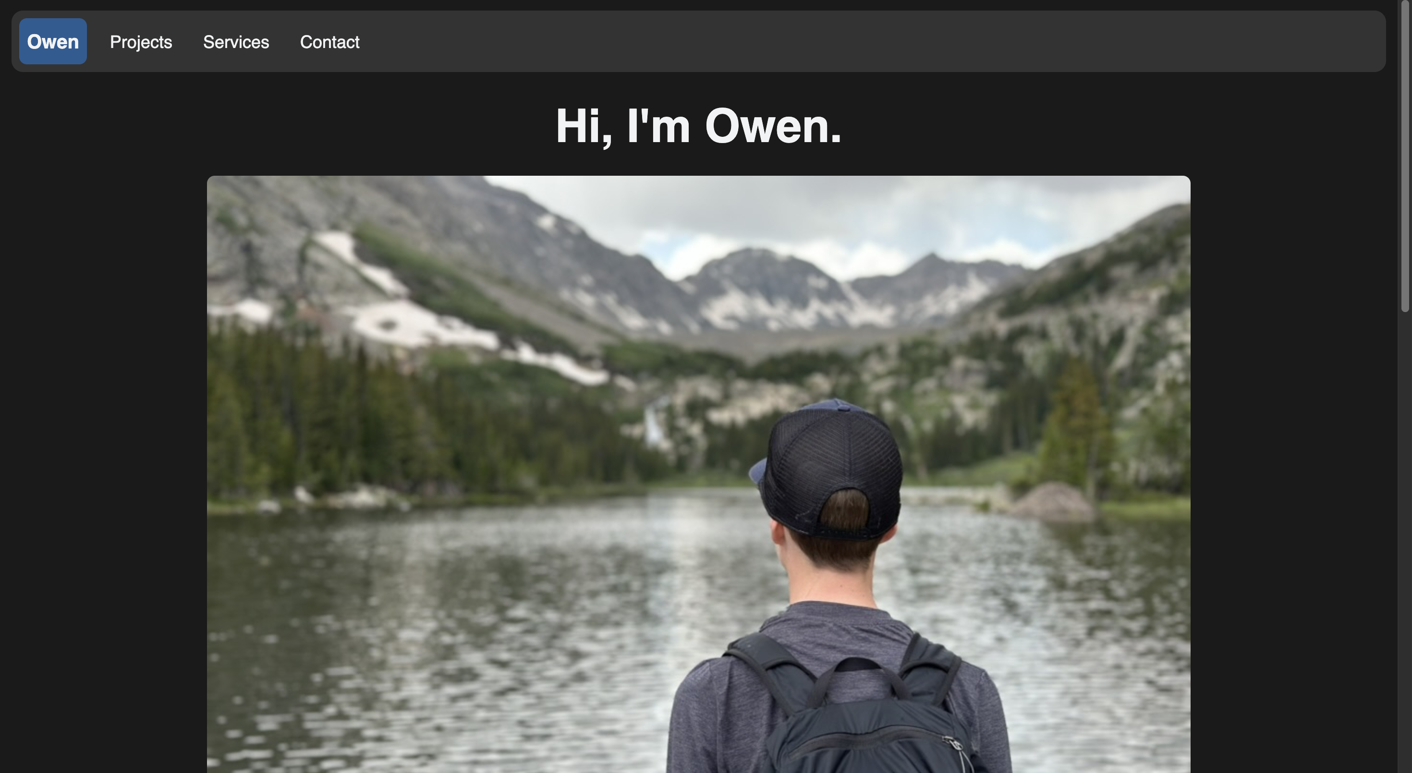Navigate to Contact from the top menu
This screenshot has height=773, width=1412.
pyautogui.click(x=329, y=42)
